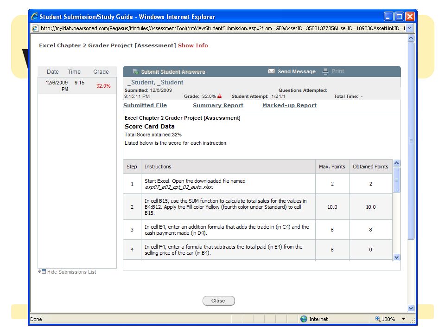Screen dimensions: 445x334
Task: Click the 32.0% grade in submissions list
Action: (x=103, y=86)
